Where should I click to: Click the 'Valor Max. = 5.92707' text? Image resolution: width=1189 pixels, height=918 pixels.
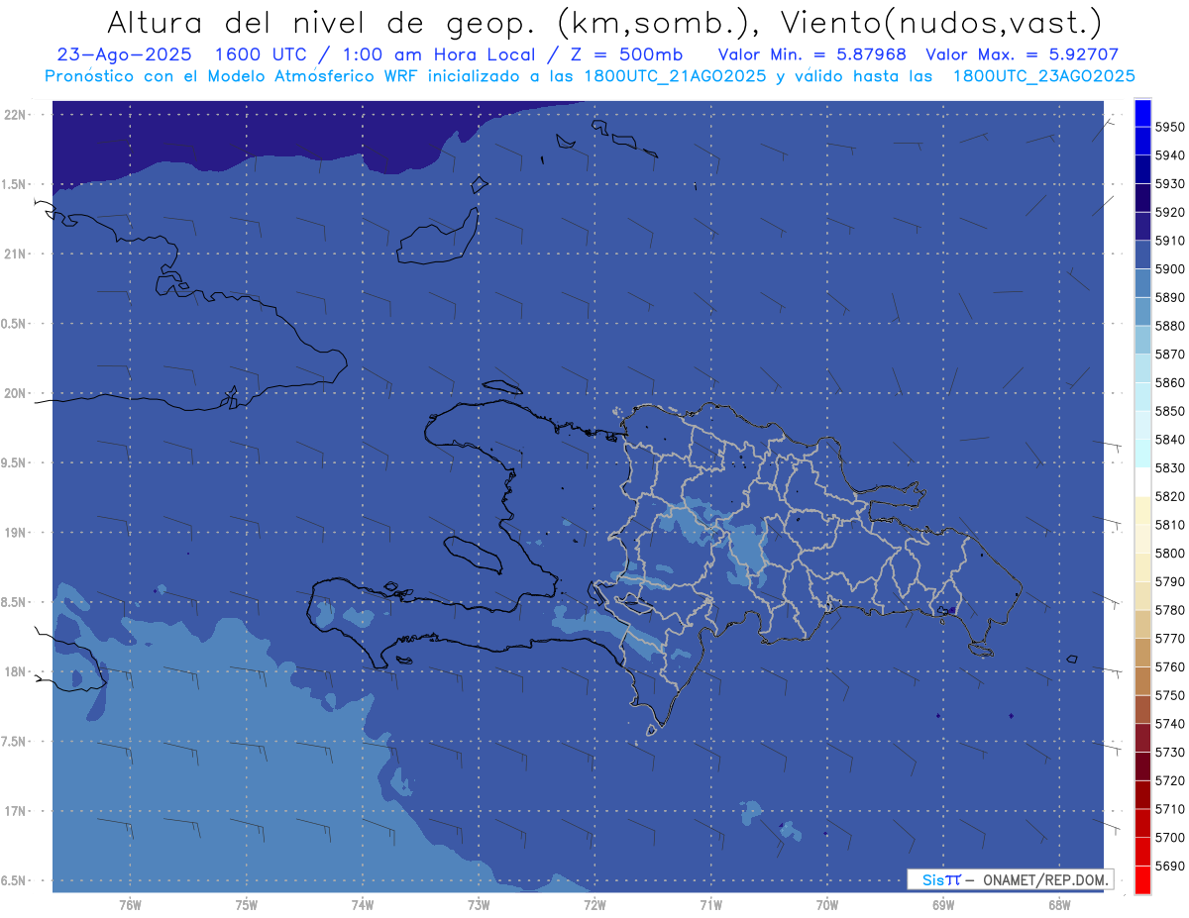click(x=1022, y=54)
